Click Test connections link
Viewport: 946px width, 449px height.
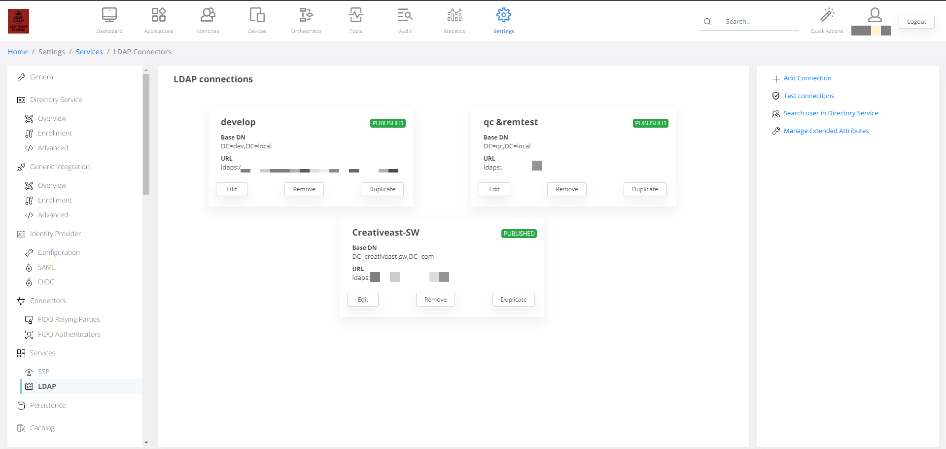[808, 96]
